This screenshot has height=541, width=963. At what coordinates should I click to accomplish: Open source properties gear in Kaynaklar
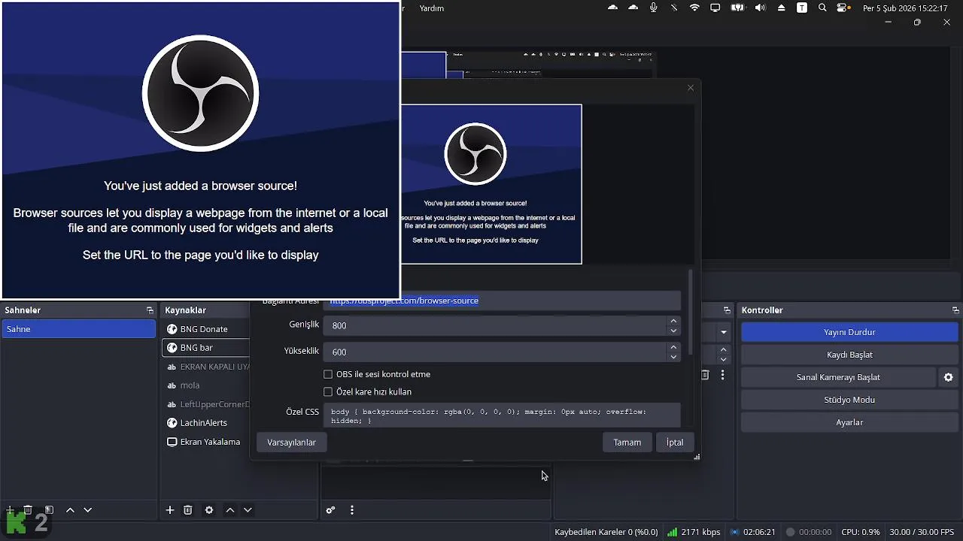pos(209,510)
